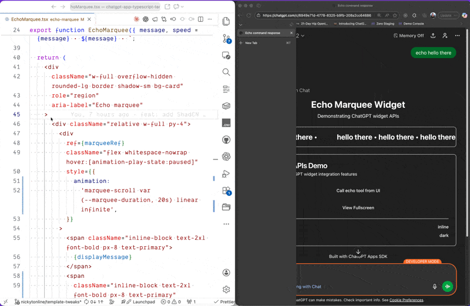Click the add people icon in ChatGPT
The image size is (470, 306).
tap(445, 36)
